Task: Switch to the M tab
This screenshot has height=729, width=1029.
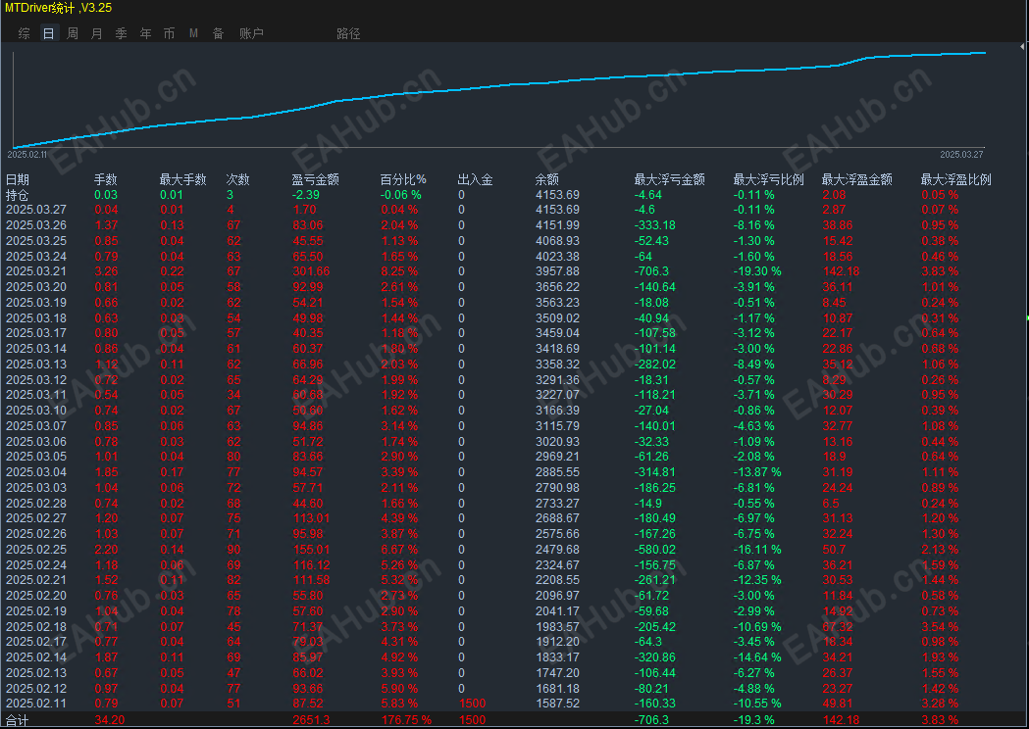Action: 193,33
